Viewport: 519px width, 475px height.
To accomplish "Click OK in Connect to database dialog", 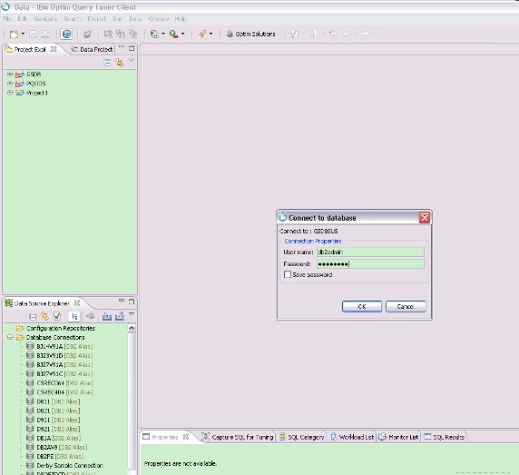I will tap(362, 306).
